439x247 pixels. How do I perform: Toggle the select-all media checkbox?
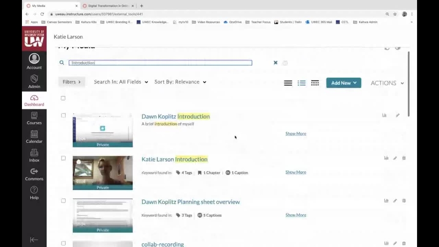tap(63, 98)
